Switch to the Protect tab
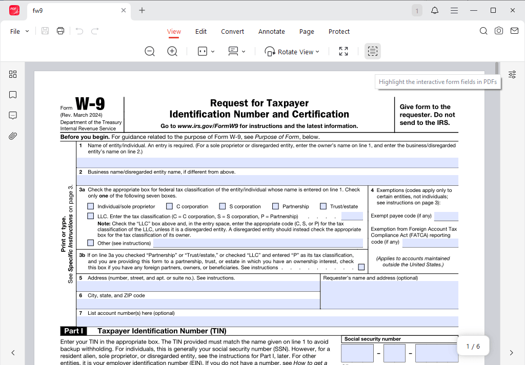Screen dimensions: 525x365 [x=339, y=31]
